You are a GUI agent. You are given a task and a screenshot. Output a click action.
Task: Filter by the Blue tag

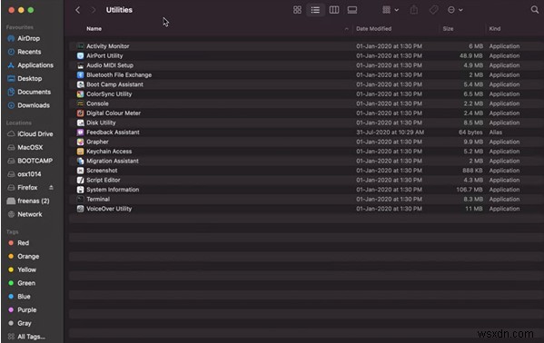click(24, 297)
